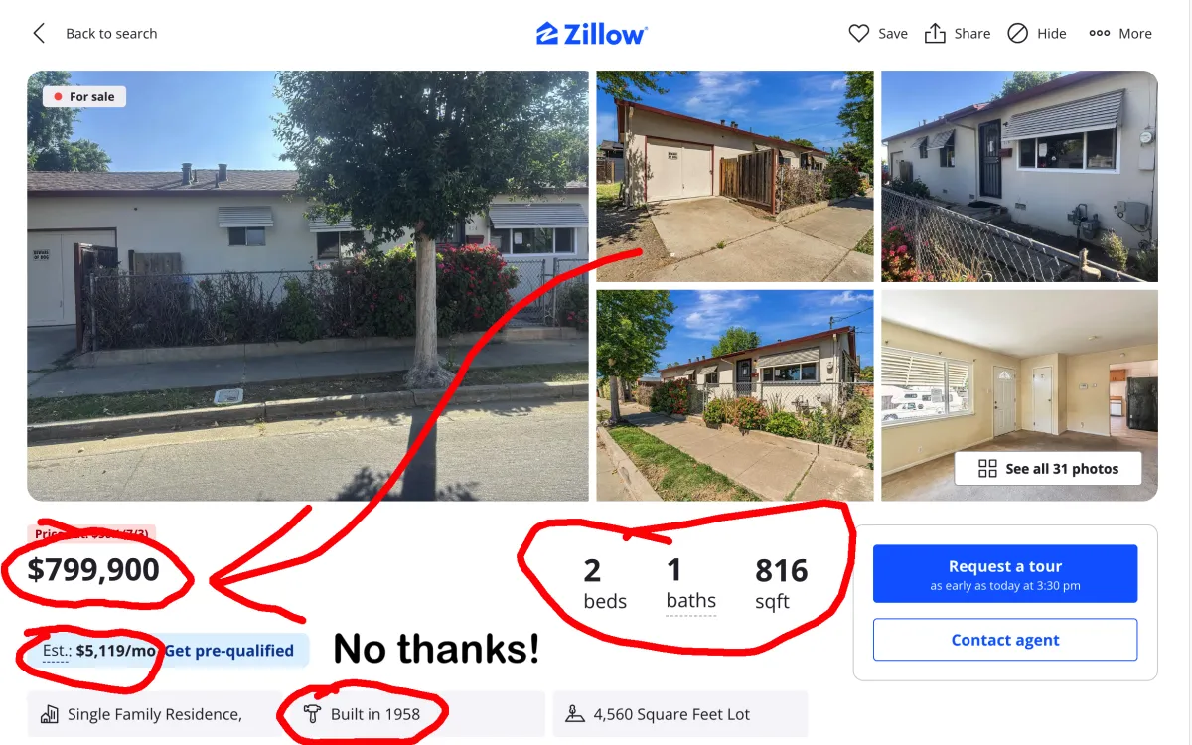Open the interior living room photo

1019,395
